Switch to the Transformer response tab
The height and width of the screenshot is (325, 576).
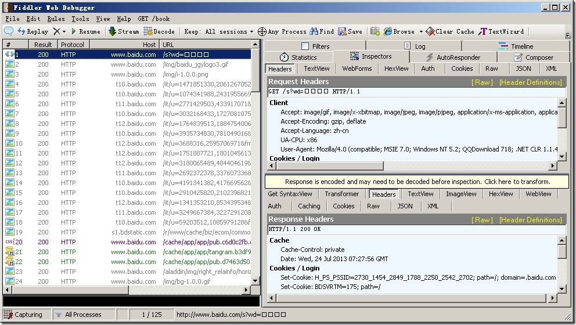click(341, 194)
